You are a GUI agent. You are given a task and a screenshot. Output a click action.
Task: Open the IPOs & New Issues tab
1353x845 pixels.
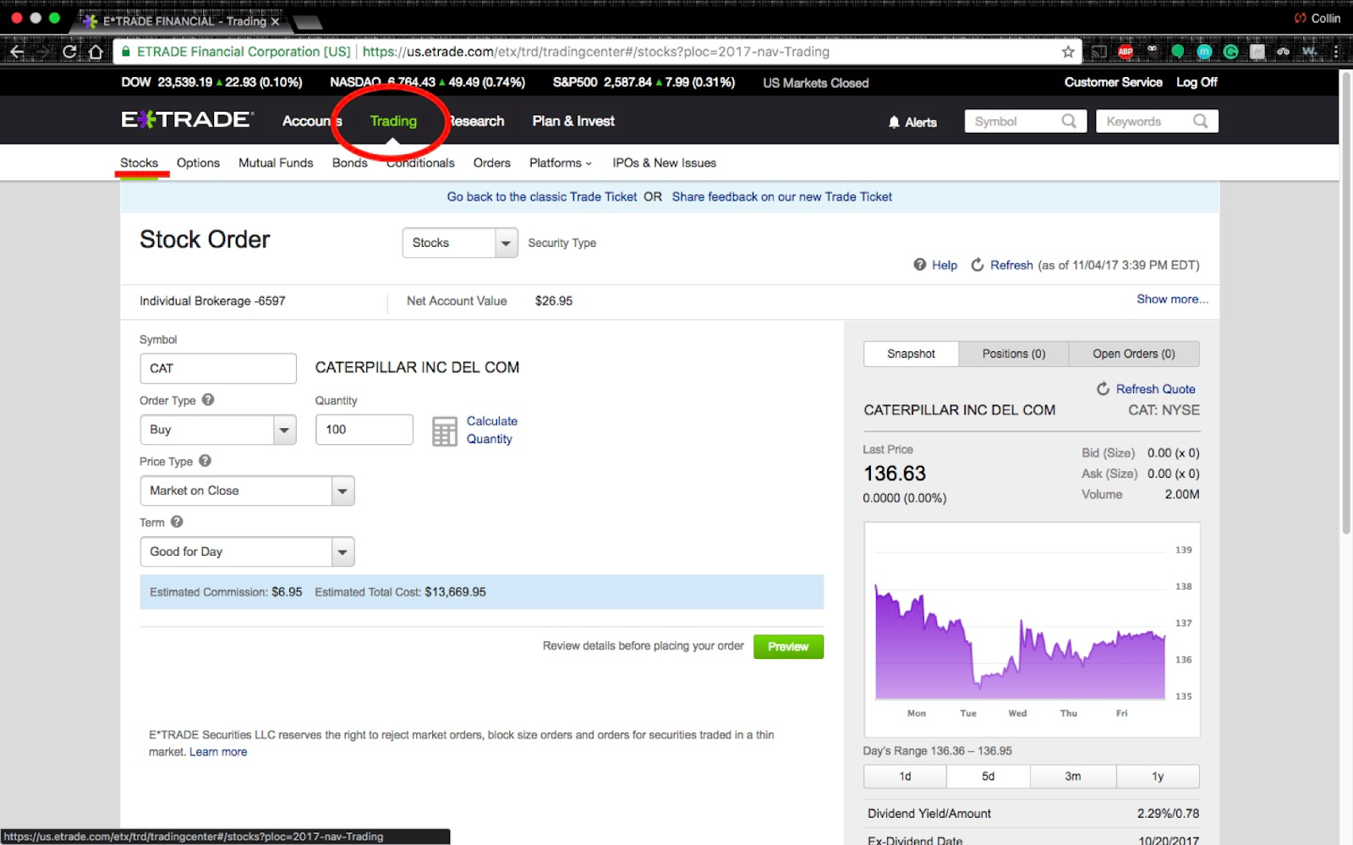click(x=664, y=162)
